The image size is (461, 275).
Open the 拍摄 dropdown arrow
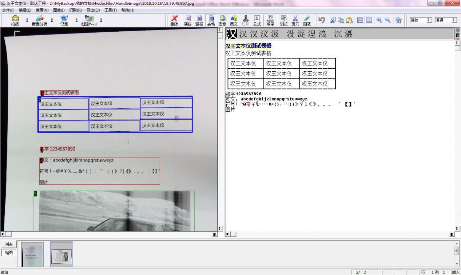point(27,20)
